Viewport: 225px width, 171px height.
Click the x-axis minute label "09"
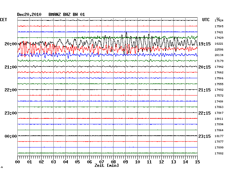click(125, 162)
